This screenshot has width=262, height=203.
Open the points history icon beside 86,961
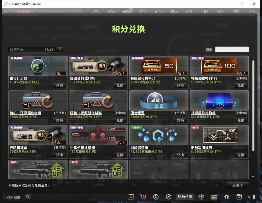[x=59, y=49]
